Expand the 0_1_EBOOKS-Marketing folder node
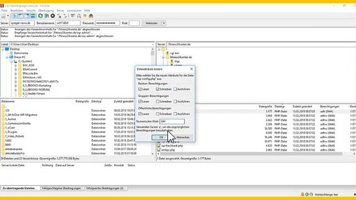 [16, 86]
